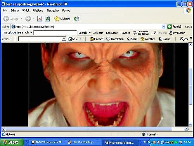Click the horizontal scrollbar thumb

[89, 129]
